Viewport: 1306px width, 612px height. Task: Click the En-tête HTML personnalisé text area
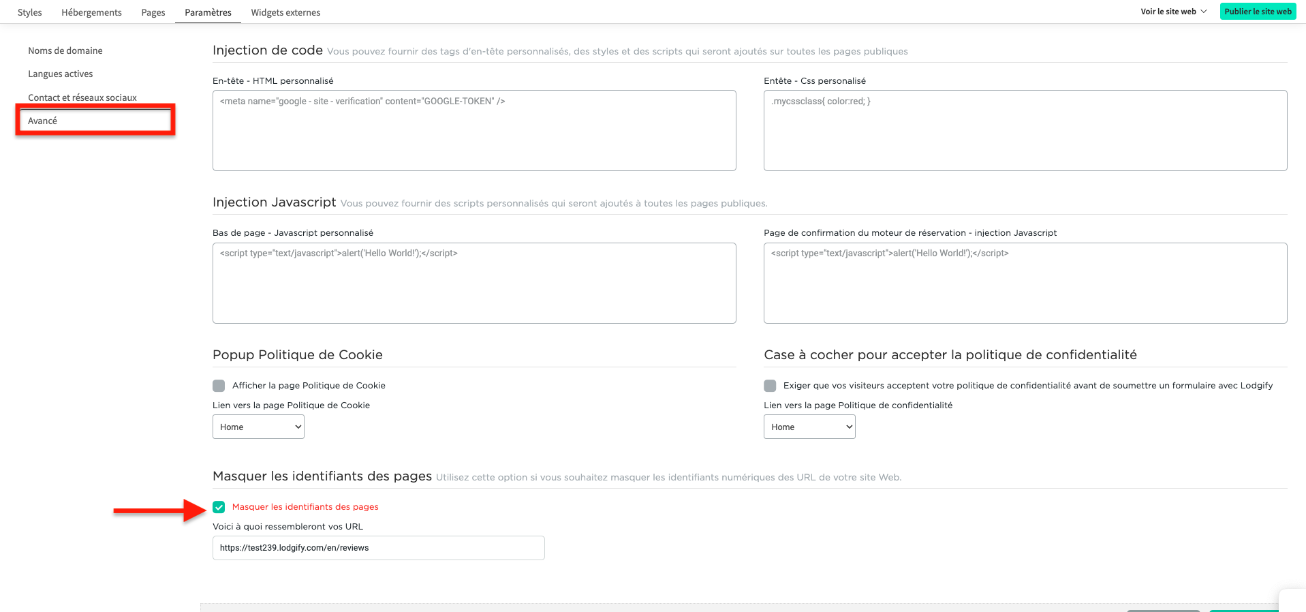473,130
